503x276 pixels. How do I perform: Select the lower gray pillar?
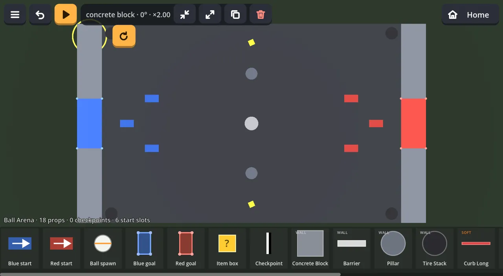(251, 173)
